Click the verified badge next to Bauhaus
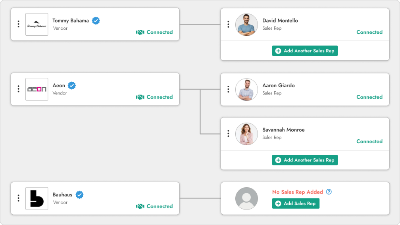The width and height of the screenshot is (400, 225). pos(79,195)
